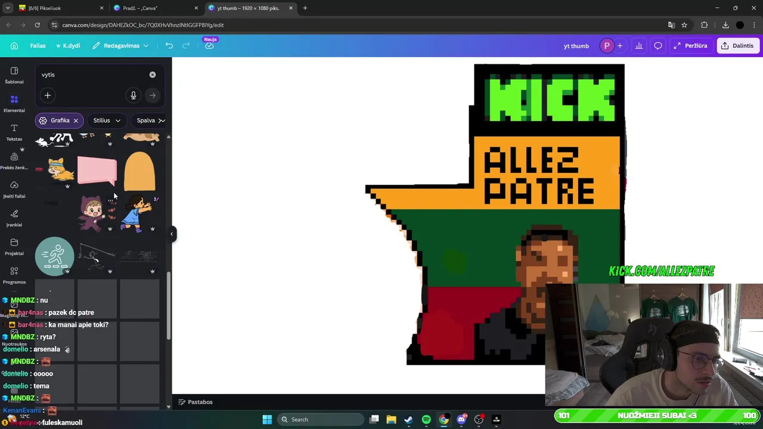Viewport: 763px width, 429px height.
Task: Open Spotify from the taskbar
Action: tap(426, 419)
